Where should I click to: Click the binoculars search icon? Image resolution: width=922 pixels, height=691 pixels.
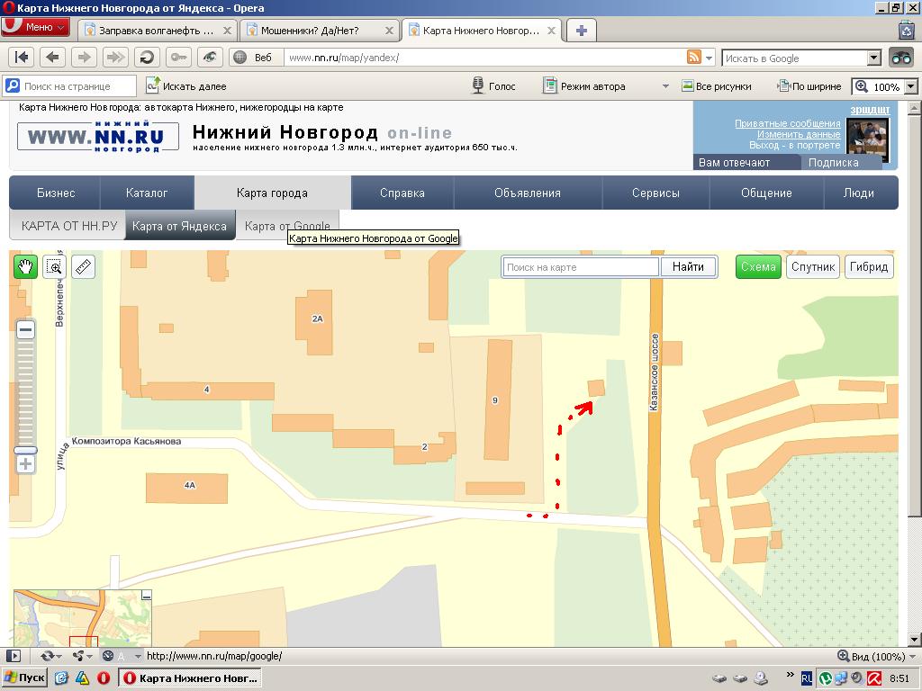(900, 57)
